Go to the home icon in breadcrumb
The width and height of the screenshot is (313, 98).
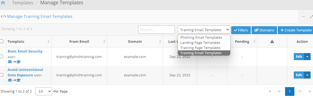(3, 3)
